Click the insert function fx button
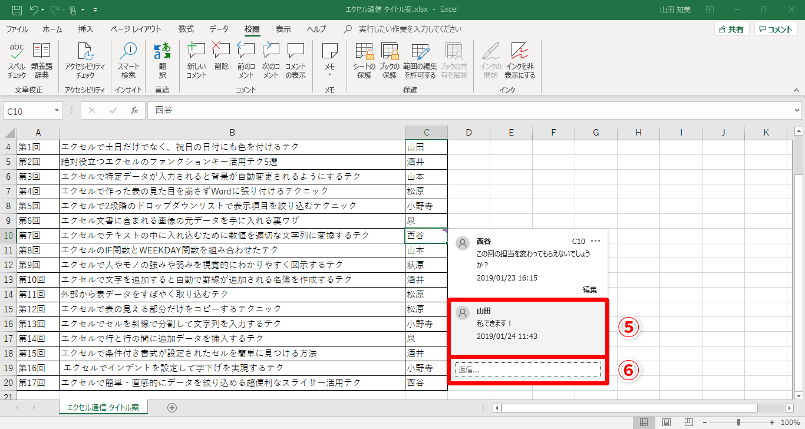805x429 pixels. pos(134,110)
